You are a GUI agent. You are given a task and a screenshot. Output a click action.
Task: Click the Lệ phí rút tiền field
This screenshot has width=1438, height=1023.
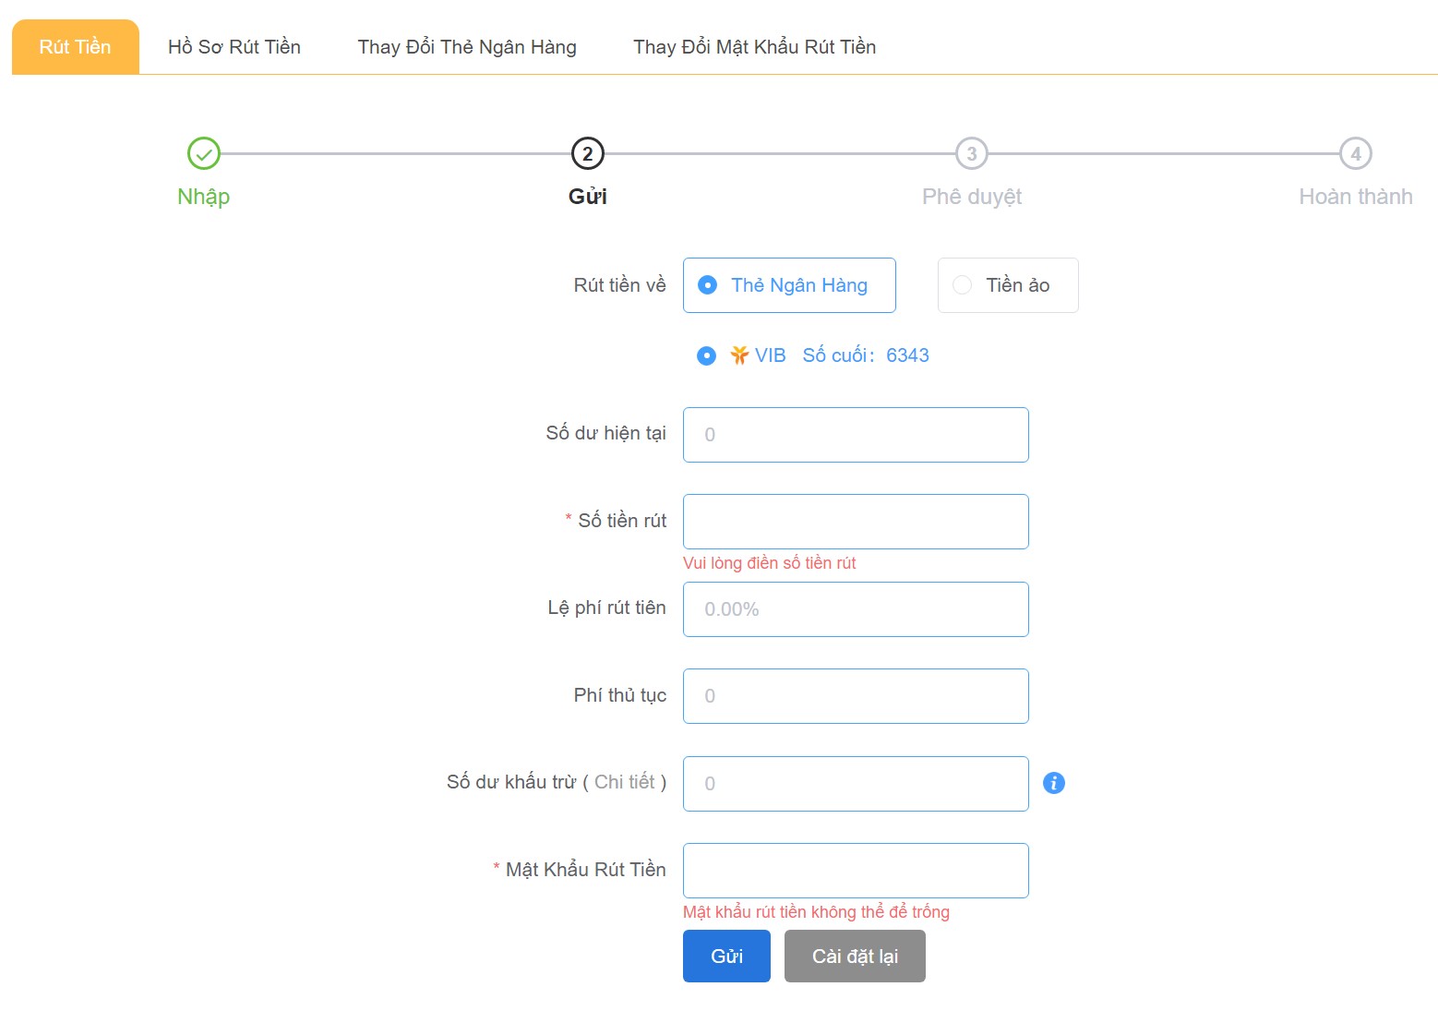856,609
